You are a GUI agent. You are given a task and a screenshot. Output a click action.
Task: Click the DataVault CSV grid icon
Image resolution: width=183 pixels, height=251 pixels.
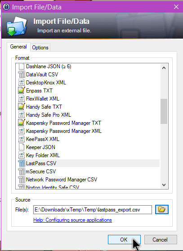pos(22,74)
